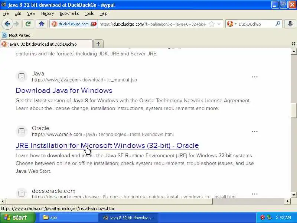Click the horizontal scrollbar thumb
Viewport: 297px width, 223px height.
(x=109, y=201)
